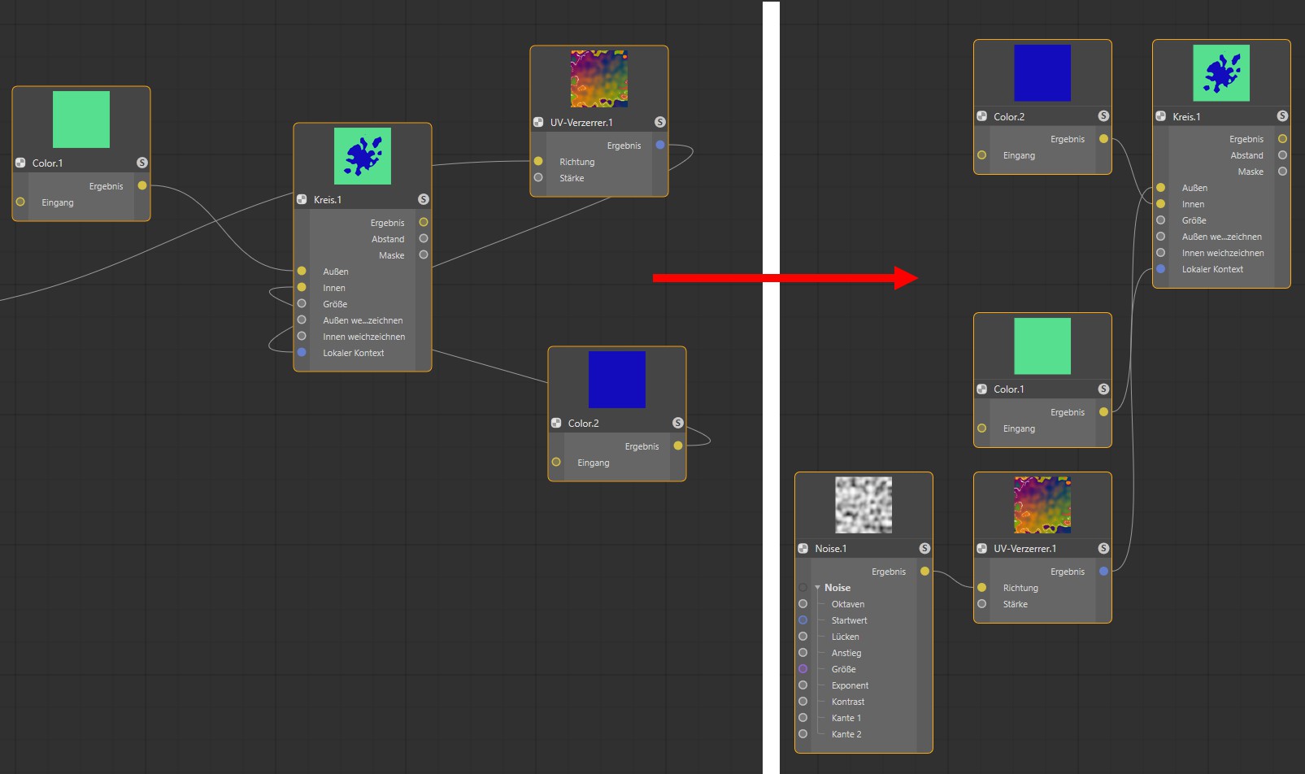Click UV-Verzerrer.1 preview thumbnail in right graph
The image size is (1305, 774).
pos(1042,505)
